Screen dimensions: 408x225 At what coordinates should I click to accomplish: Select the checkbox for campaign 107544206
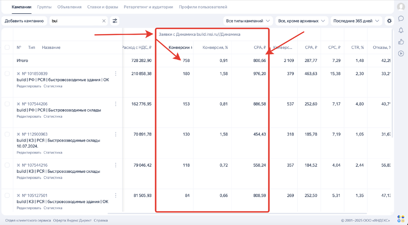7,104
